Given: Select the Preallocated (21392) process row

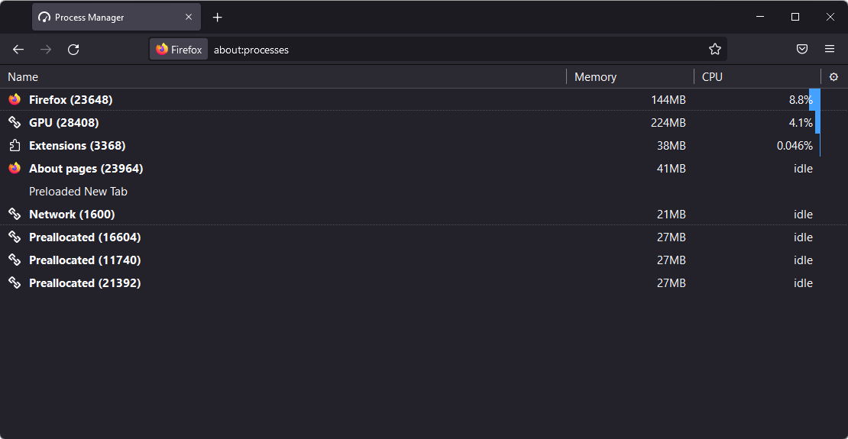Looking at the screenshot, I should click(x=424, y=282).
